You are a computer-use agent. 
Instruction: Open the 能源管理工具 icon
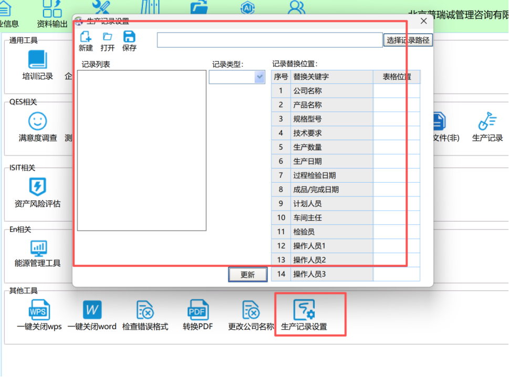click(x=38, y=247)
